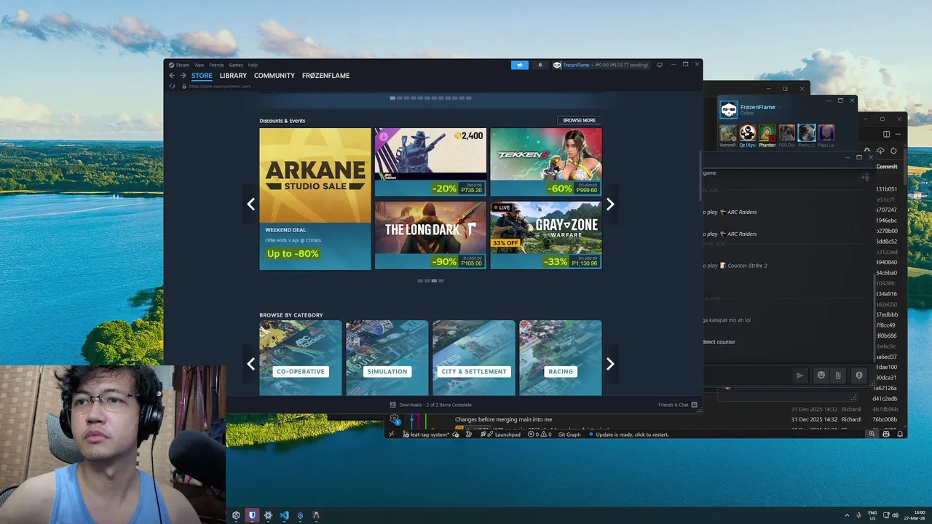
Task: Open the ARC Raiders -20% deal tile
Action: coord(430,162)
